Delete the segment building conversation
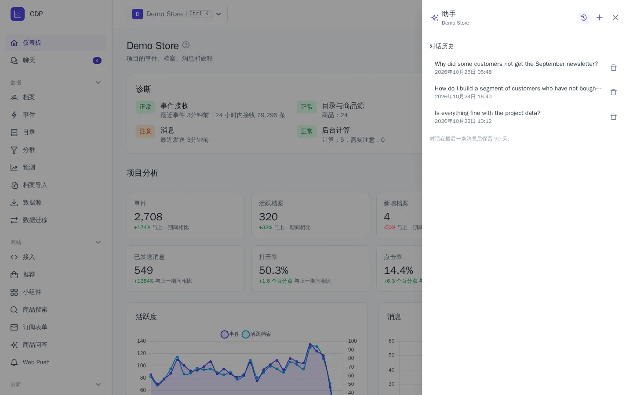 pyautogui.click(x=613, y=92)
